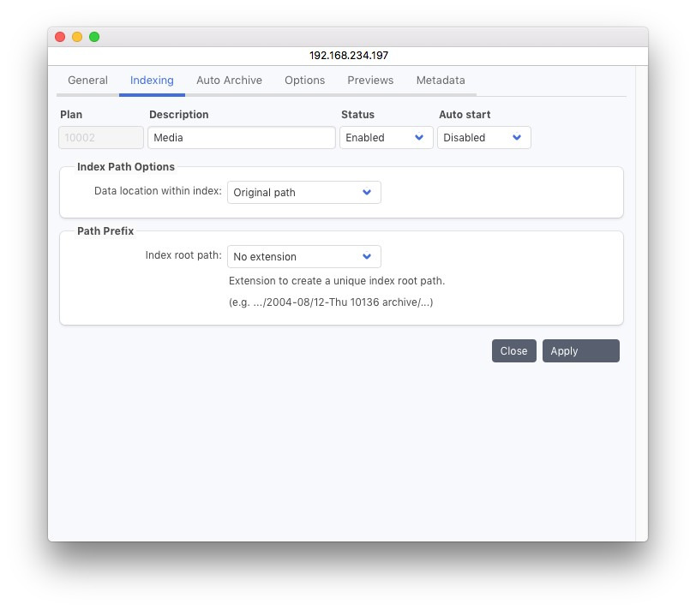Click the green maximize window button
The height and width of the screenshot is (610, 696).
point(94,37)
